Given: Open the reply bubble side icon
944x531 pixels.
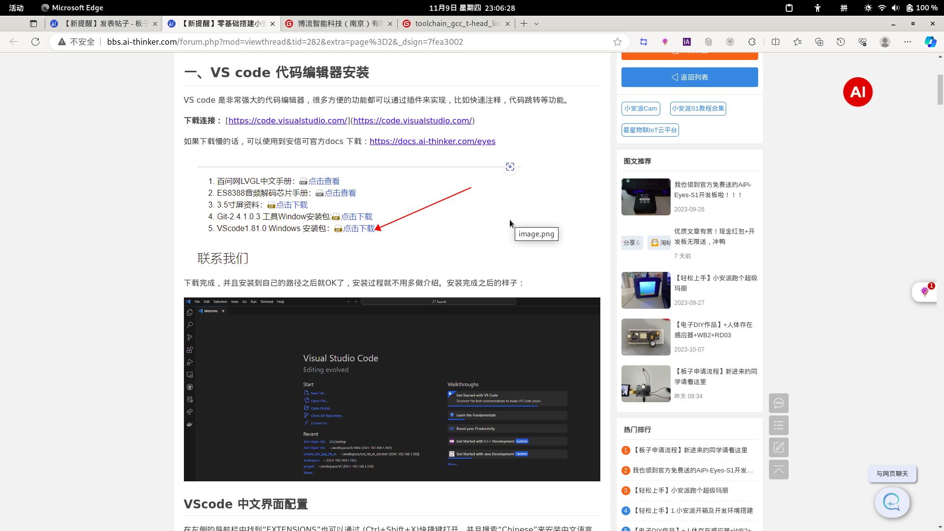Looking at the screenshot, I should tap(779, 403).
